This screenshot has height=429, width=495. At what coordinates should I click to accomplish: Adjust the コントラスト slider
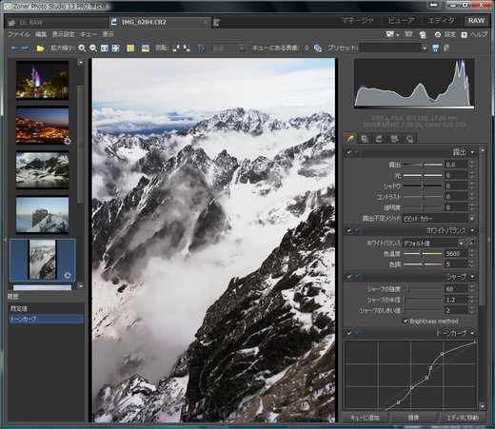click(423, 197)
